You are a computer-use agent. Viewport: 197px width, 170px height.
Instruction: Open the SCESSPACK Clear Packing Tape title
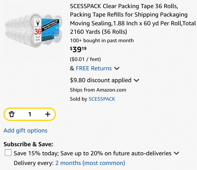133,19
